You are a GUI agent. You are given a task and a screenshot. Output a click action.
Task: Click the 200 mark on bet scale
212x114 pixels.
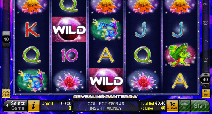click(205, 23)
